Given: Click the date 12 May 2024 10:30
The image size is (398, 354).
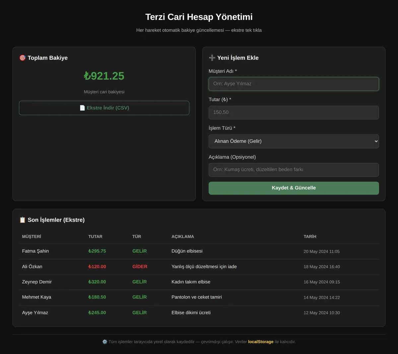Looking at the screenshot, I should pos(322,313).
